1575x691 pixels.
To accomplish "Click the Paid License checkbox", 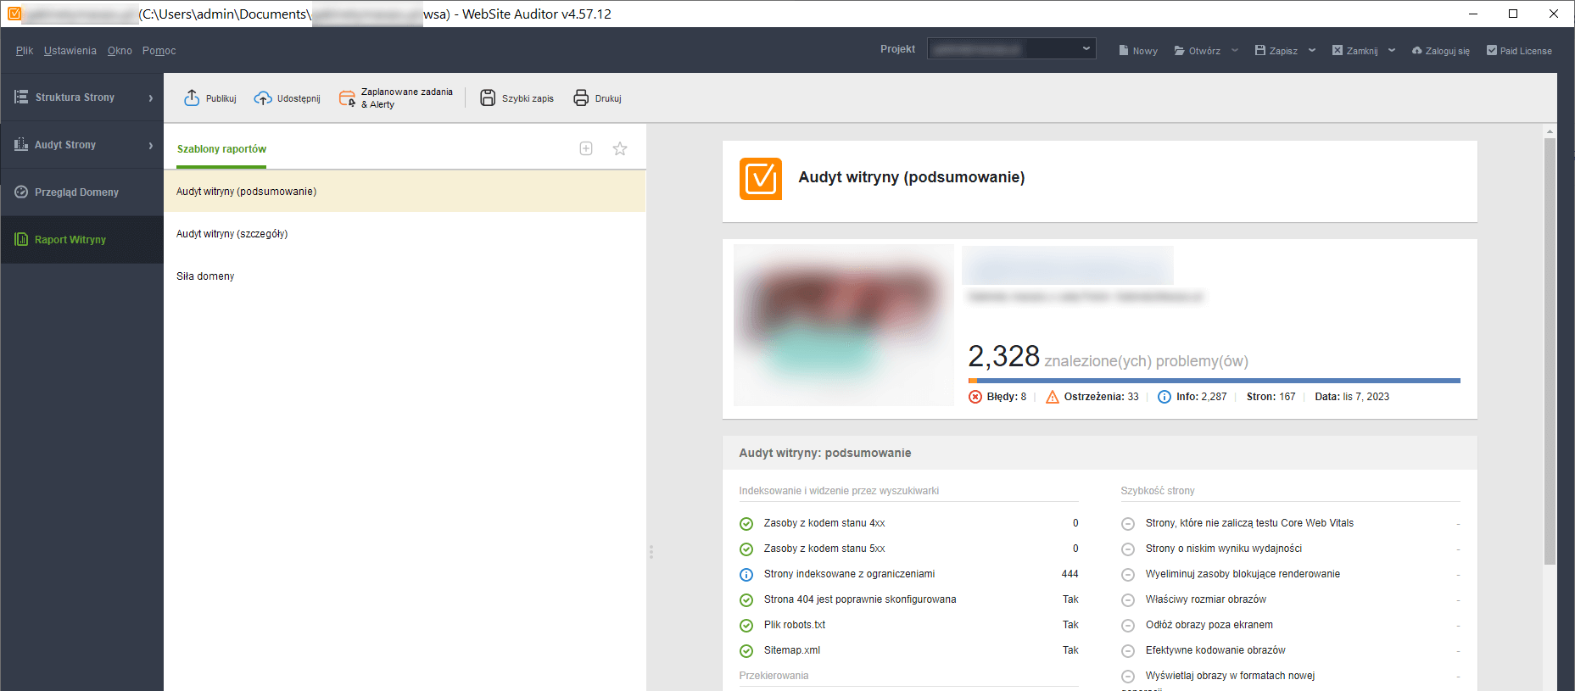I will (1492, 51).
